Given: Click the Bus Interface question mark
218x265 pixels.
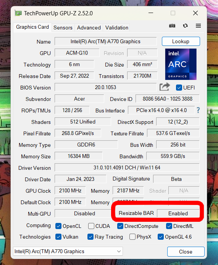Looking at the screenshot, I should click(198, 111).
